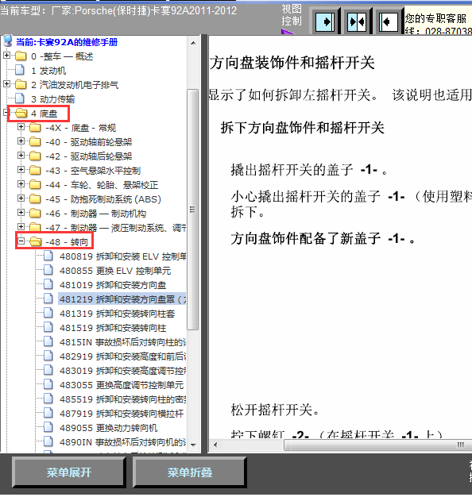Image resolution: width=472 pixels, height=497 pixels.
Task: Click folder icon of 0 -整车 — 概述
Action: (x=21, y=56)
